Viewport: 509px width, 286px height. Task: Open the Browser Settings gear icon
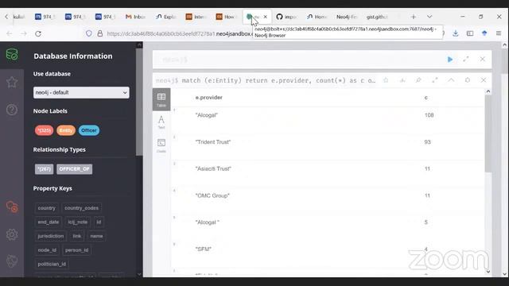coord(12,234)
